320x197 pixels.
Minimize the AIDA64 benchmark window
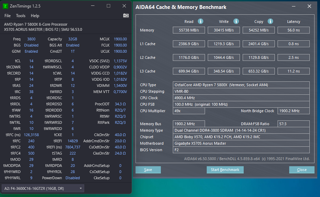point(293,6)
